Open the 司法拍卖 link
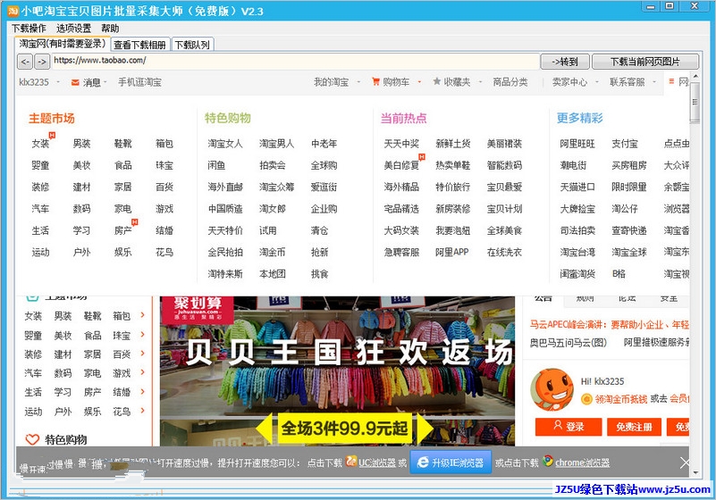Screen dimensions: 716x500 coord(577,230)
